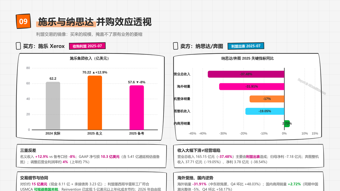The image size is (340, 191).
Task: Click the icon beside 卖方：纳思达/奔图
Action: click(x=176, y=46)
